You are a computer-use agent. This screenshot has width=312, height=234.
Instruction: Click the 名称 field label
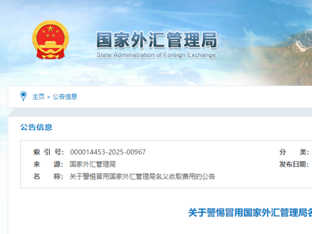pyautogui.click(x=48, y=176)
